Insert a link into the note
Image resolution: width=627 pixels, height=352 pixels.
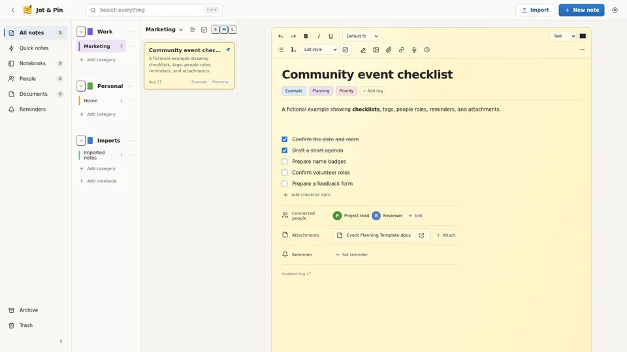[402, 50]
